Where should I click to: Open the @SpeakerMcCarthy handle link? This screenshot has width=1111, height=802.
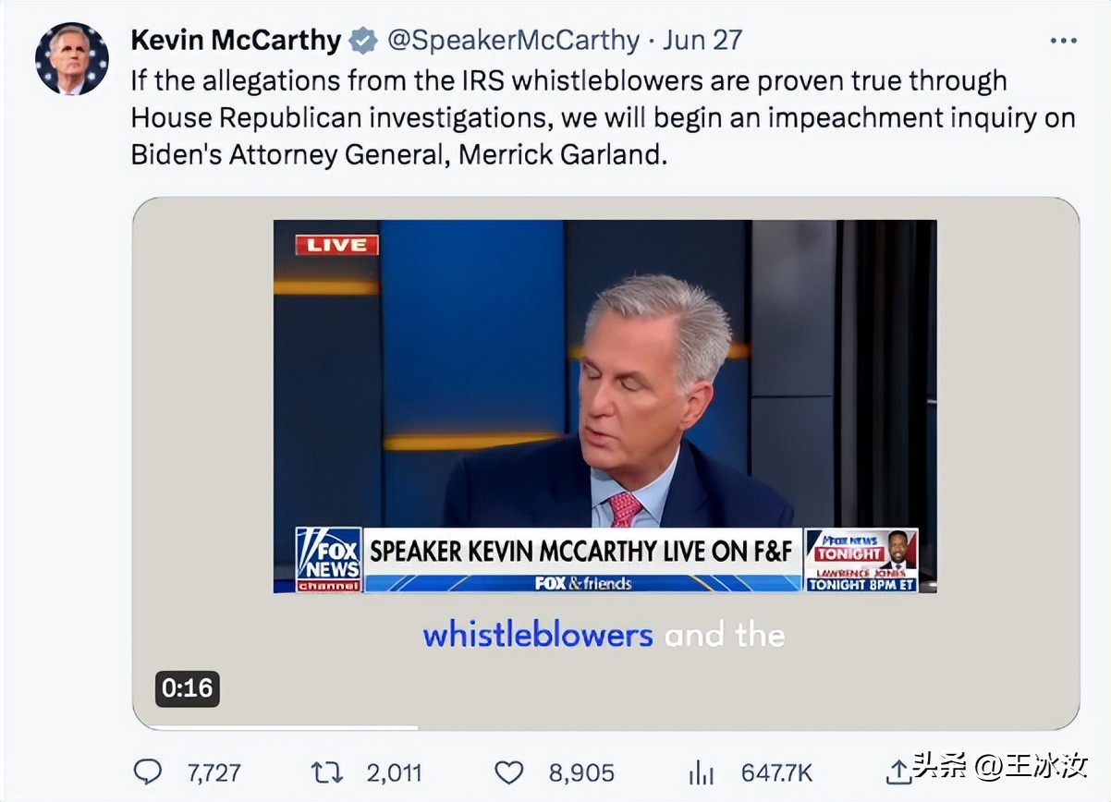pos(512,41)
